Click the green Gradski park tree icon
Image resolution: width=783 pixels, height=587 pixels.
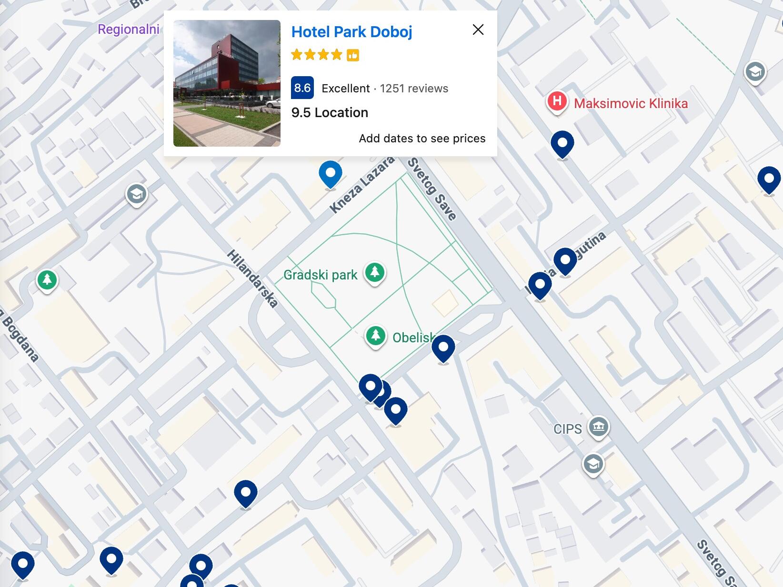pos(375,273)
